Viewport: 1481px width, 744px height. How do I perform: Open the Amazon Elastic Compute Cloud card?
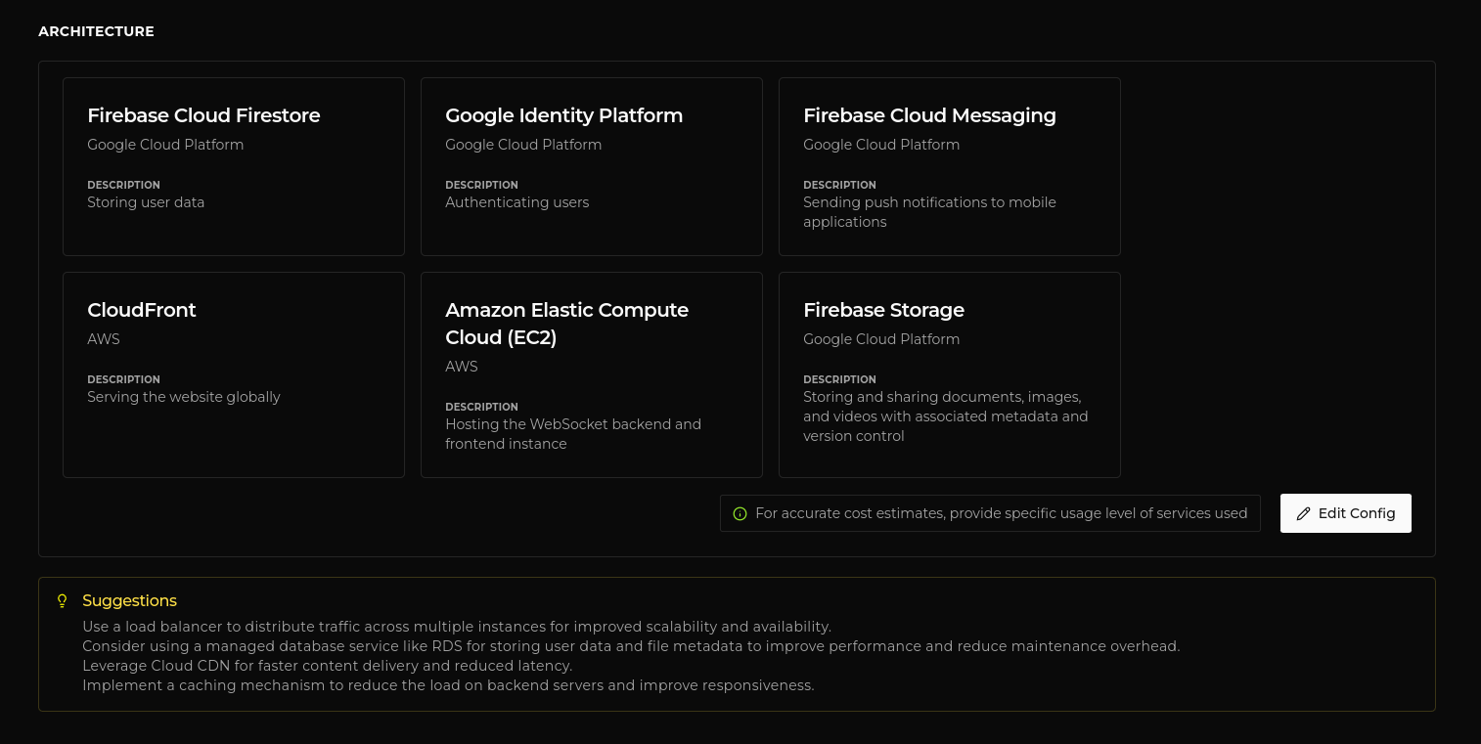pos(592,374)
